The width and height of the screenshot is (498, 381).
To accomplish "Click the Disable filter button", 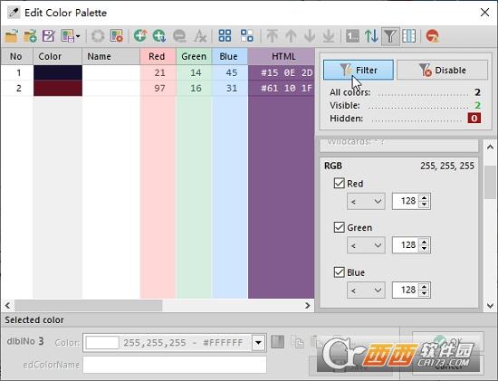I will click(x=442, y=70).
